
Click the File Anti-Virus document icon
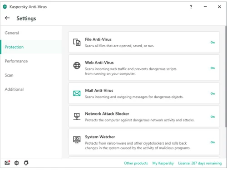point(77,42)
